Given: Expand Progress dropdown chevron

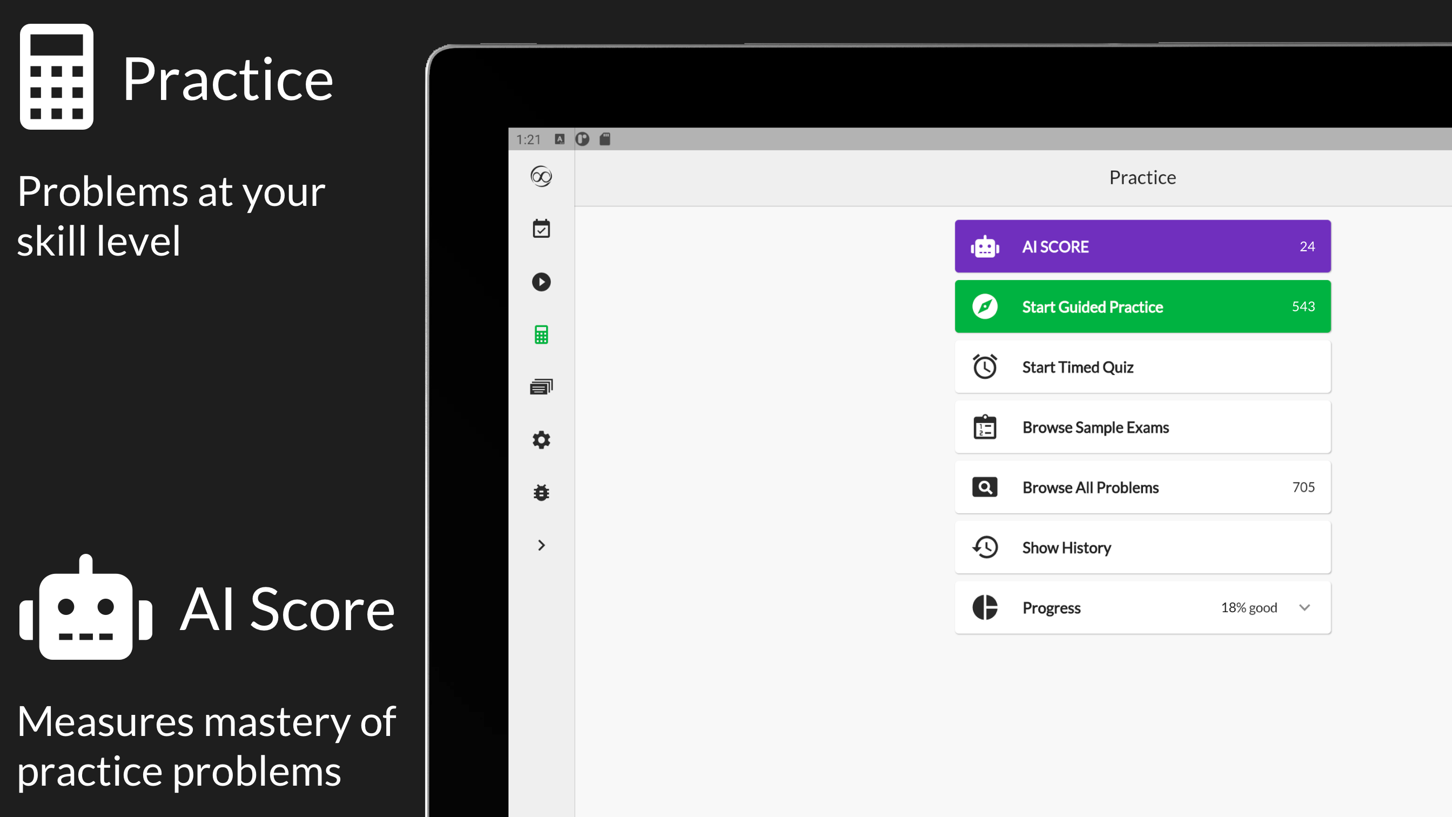Looking at the screenshot, I should tap(1305, 608).
